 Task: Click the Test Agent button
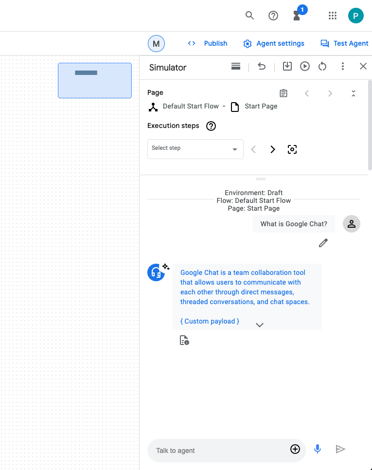click(x=344, y=43)
